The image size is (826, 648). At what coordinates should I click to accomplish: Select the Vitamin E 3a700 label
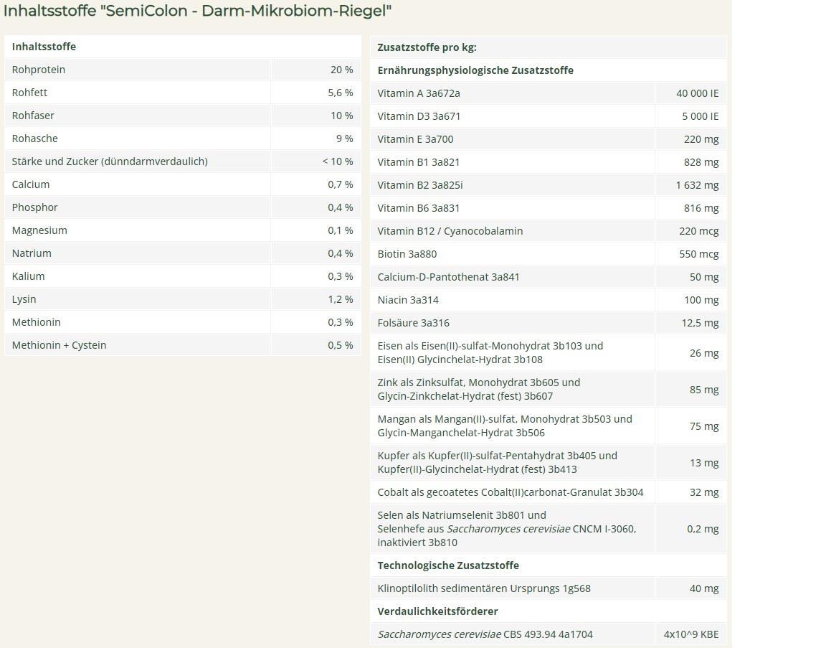point(415,138)
